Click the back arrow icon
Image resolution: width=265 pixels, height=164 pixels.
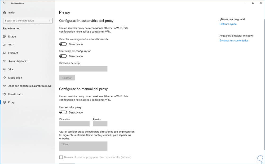[4, 3]
